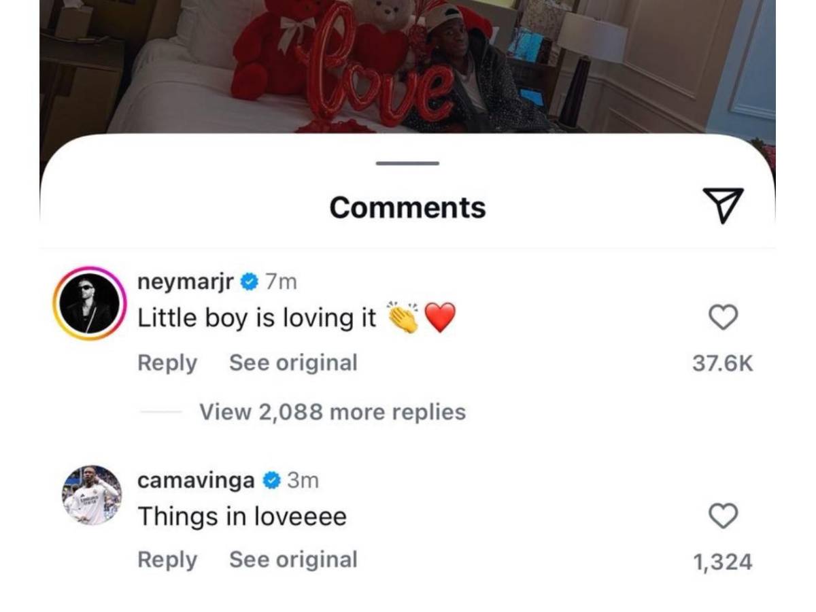
Task: View the 37.6K likes count
Action: coord(722,364)
